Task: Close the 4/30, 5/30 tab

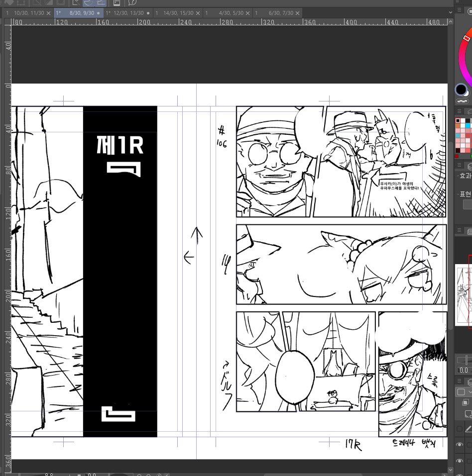Action: click(248, 13)
